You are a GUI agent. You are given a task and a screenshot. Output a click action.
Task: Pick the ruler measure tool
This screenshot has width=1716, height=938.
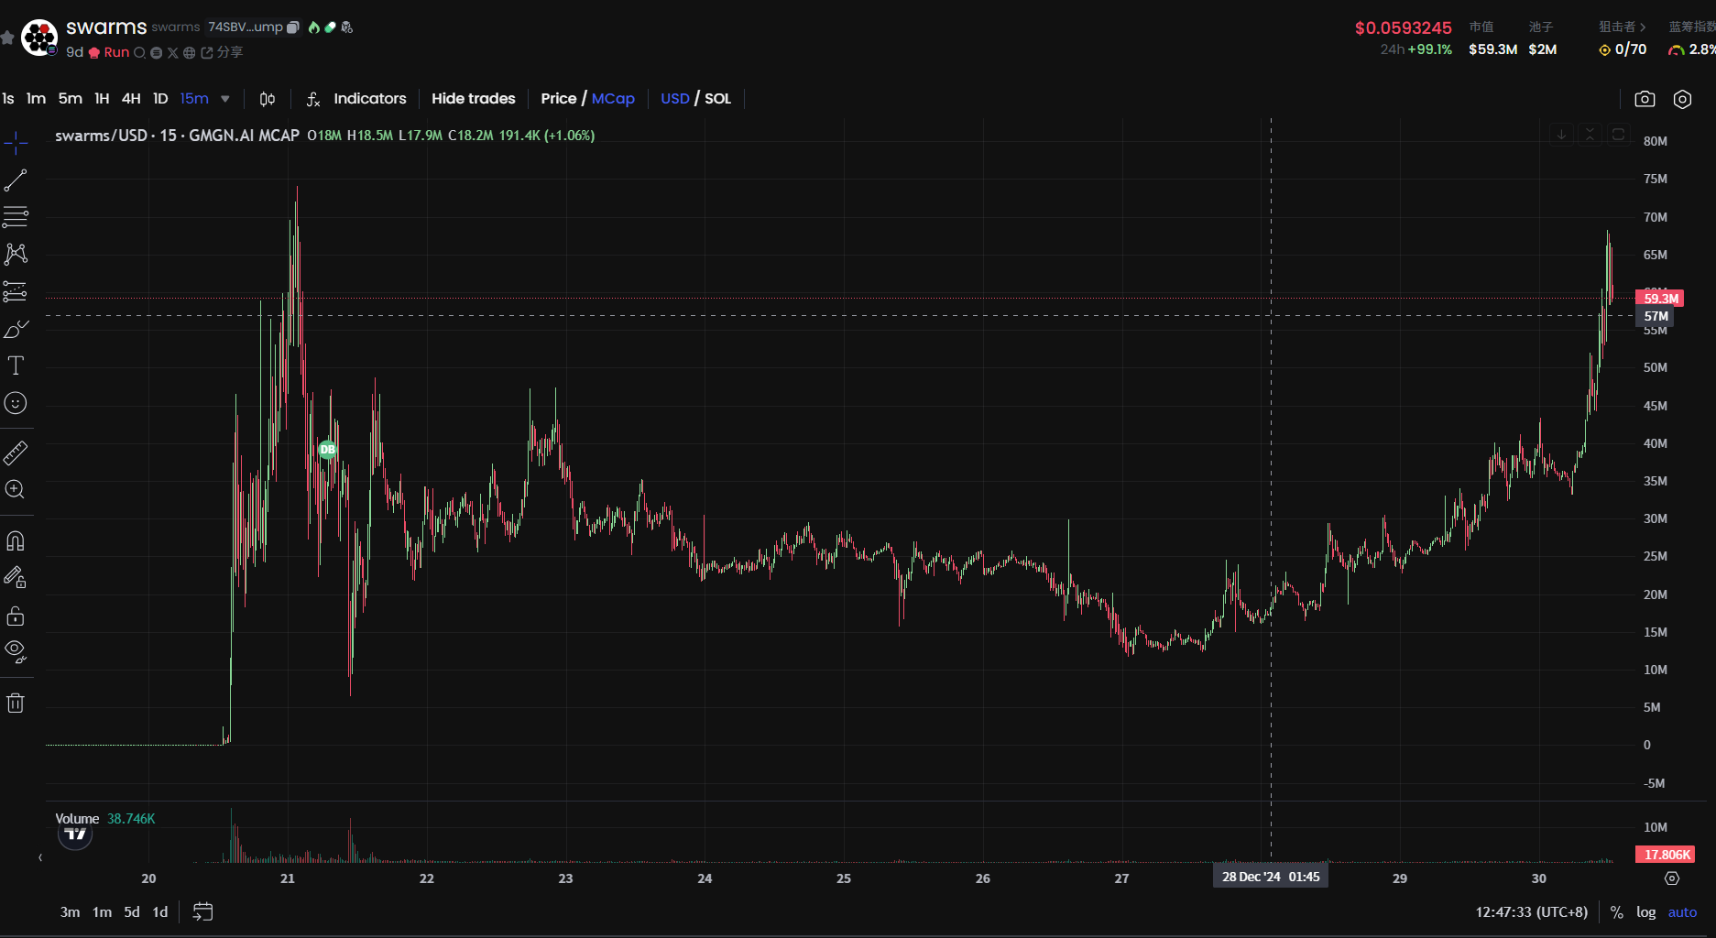[16, 453]
